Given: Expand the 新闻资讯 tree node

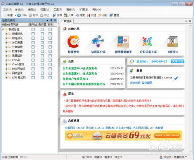Looking at the screenshot, I should (x=6, y=34).
